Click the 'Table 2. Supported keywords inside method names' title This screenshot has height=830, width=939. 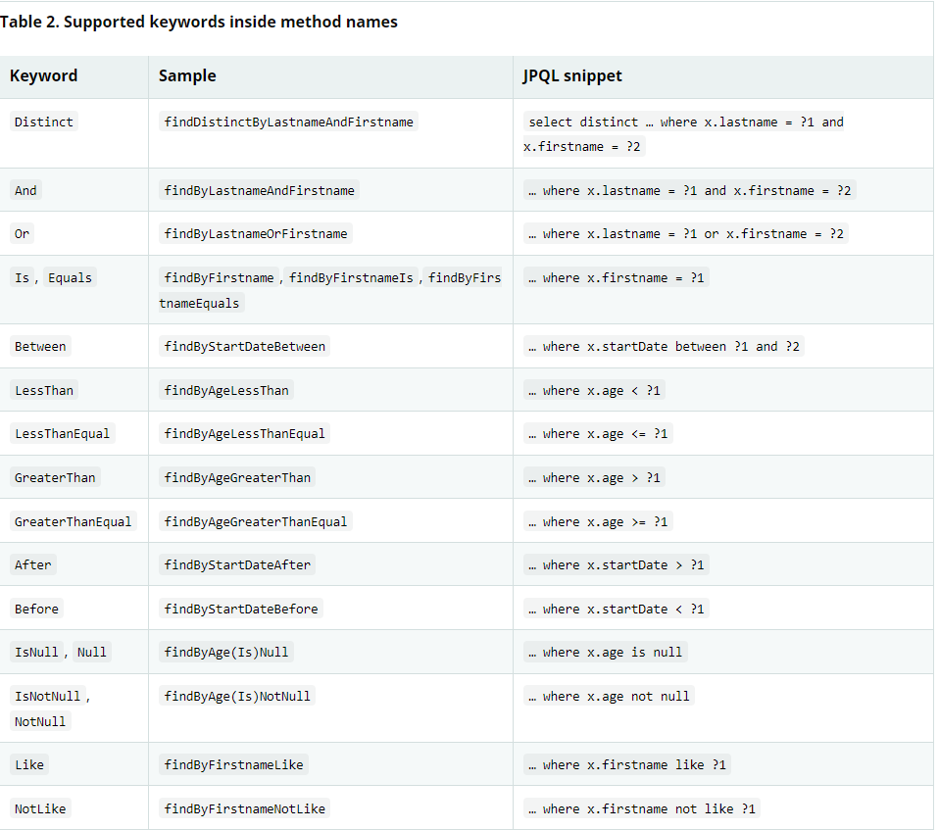[198, 23]
